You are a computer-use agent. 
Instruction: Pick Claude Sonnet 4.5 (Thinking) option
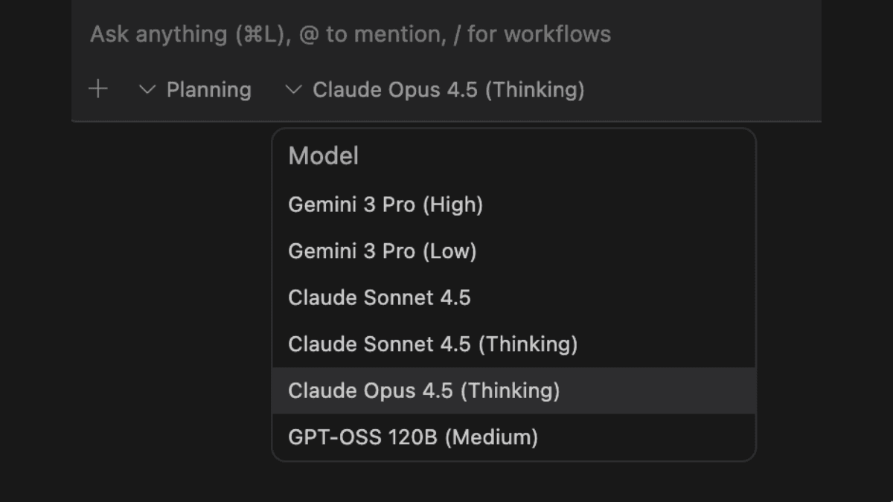pyautogui.click(x=432, y=344)
